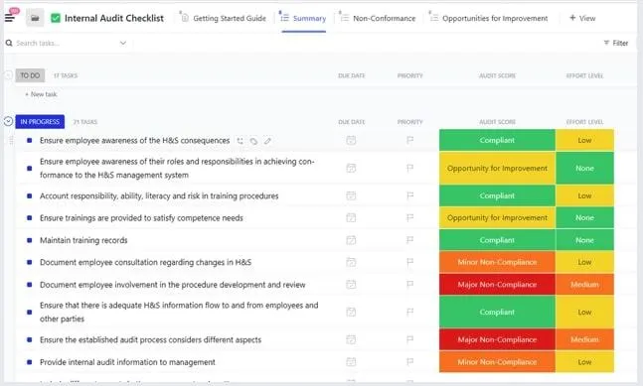Open the Filter button
This screenshot has height=386, width=643.
coord(616,43)
